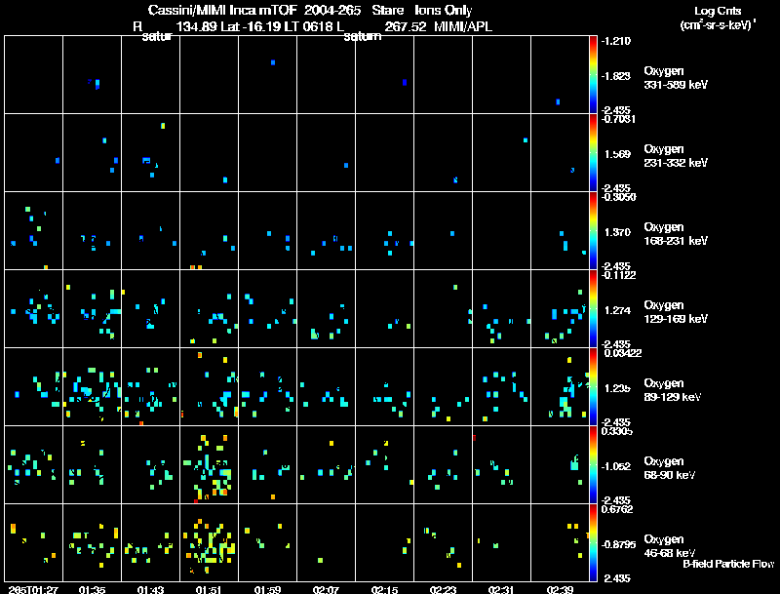780x594 pixels.
Task: Click the '265T01:27' time axis label
Action: [33, 589]
